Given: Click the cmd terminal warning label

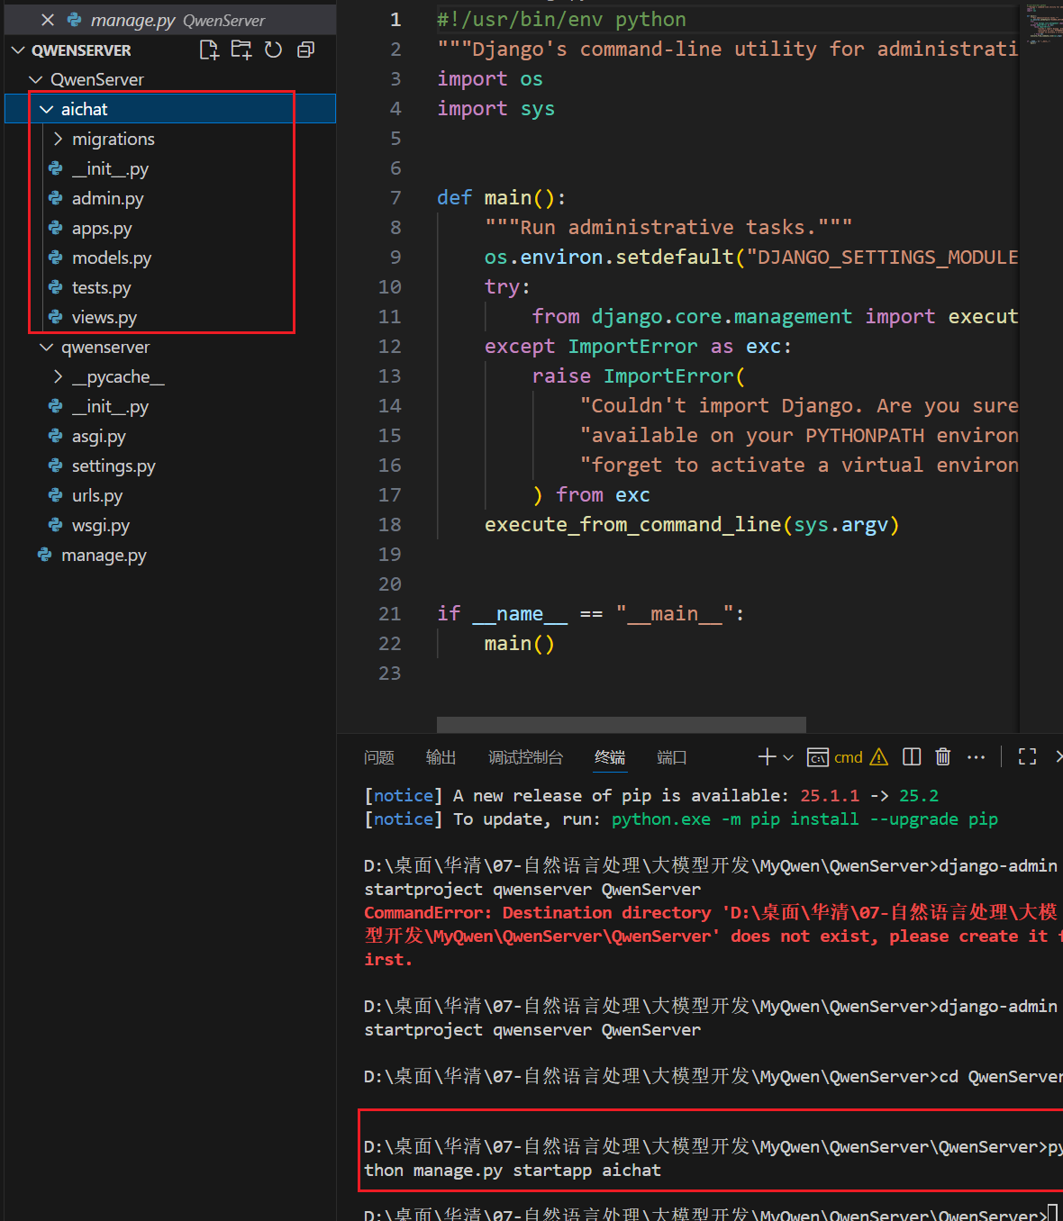Looking at the screenshot, I should click(848, 757).
